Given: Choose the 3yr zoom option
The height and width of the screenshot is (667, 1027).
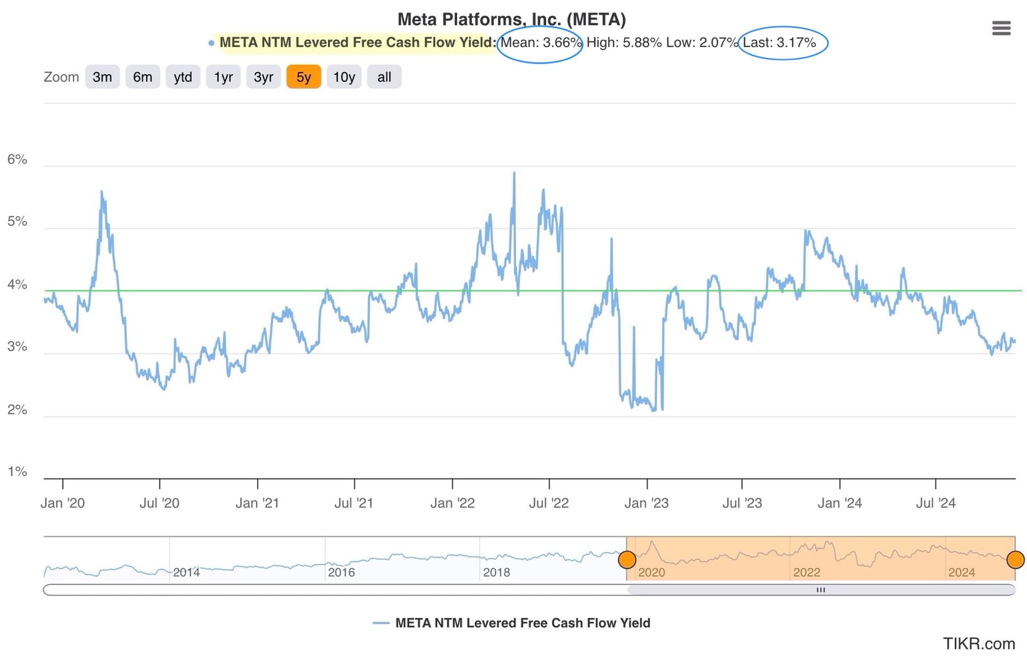Looking at the screenshot, I should (263, 77).
